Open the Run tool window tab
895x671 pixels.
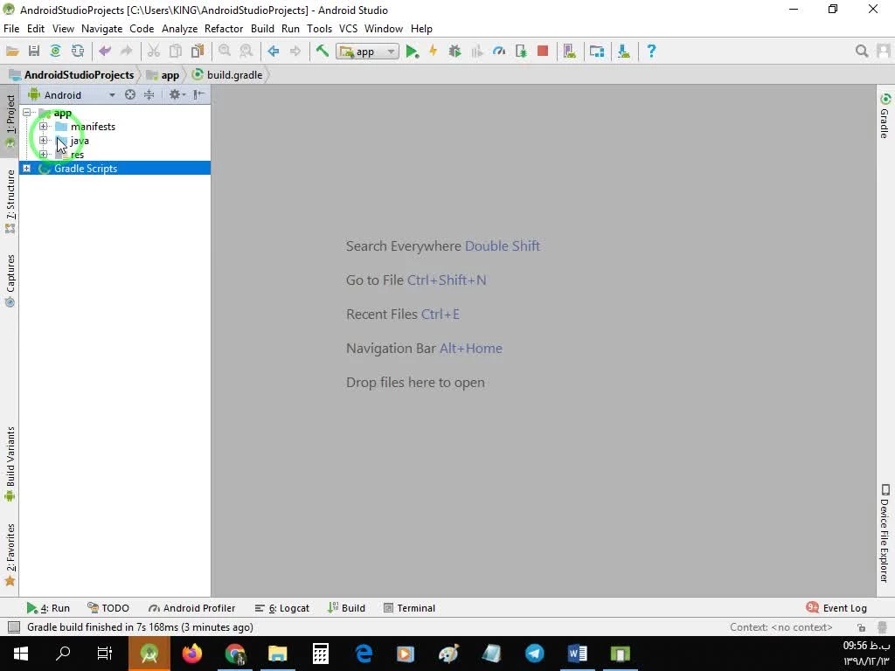[49, 608]
